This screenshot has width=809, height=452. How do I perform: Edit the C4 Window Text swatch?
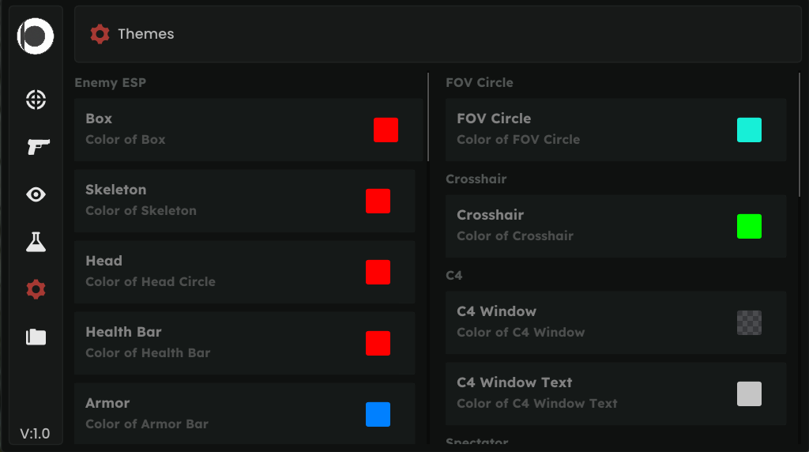749,394
